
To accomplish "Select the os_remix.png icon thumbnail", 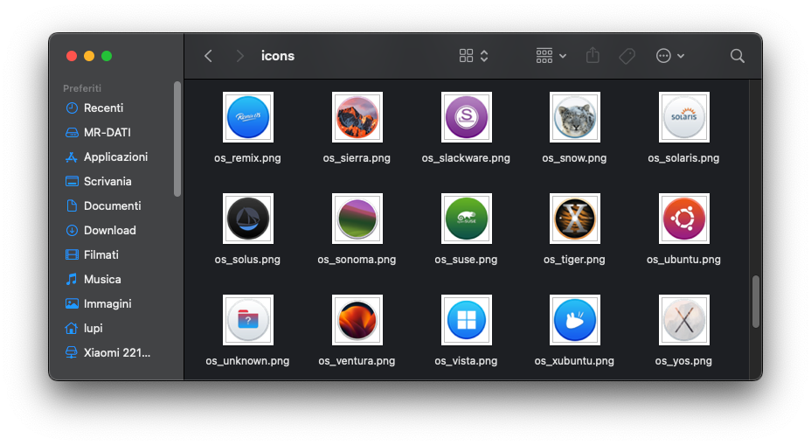I will point(248,117).
